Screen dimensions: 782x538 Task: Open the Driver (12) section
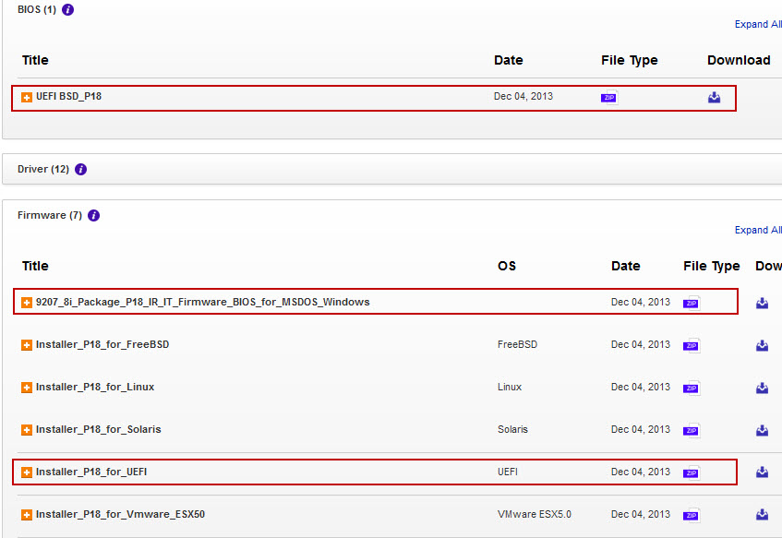click(x=42, y=170)
